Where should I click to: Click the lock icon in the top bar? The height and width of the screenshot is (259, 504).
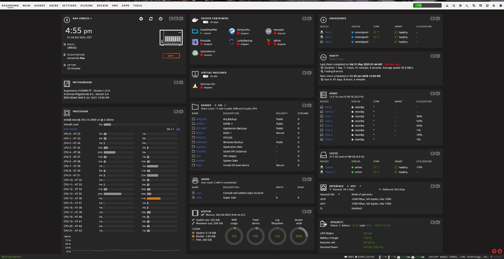click(x=447, y=6)
